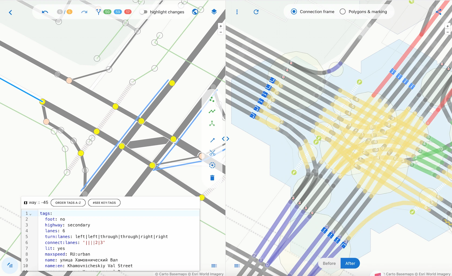Zoom out on the right preview map
This screenshot has width=452, height=276.
tap(448, 32)
